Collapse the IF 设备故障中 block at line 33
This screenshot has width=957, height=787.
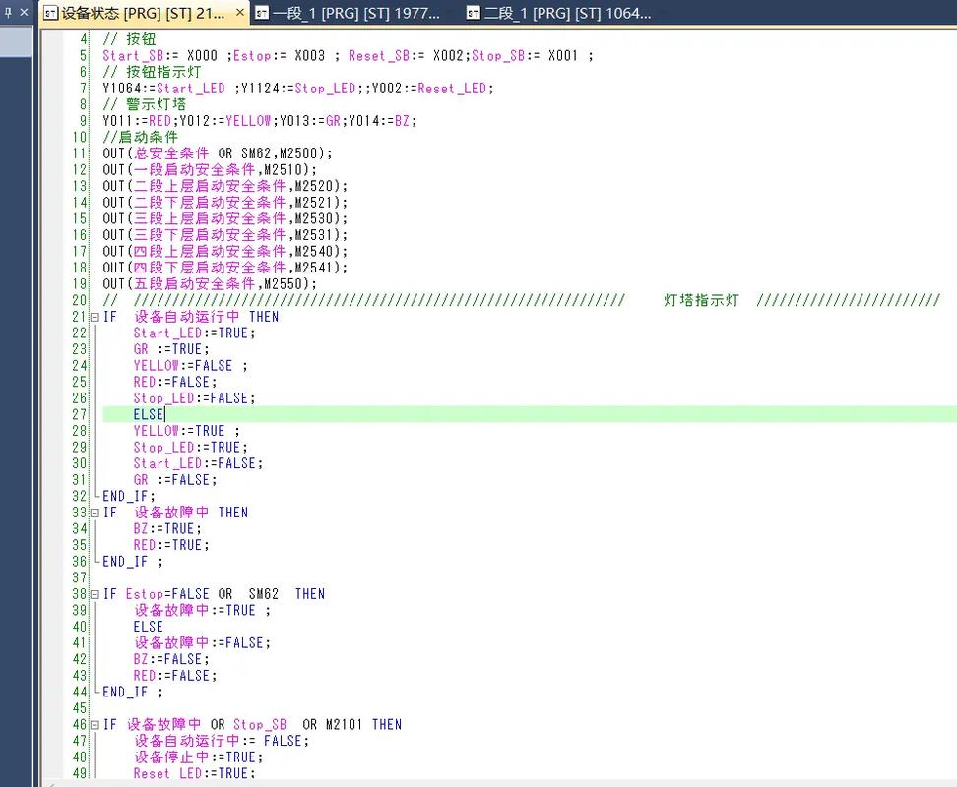(95, 513)
